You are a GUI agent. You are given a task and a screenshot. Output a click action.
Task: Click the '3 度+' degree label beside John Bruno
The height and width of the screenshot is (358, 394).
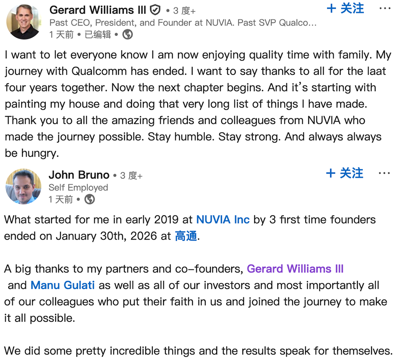(x=131, y=176)
